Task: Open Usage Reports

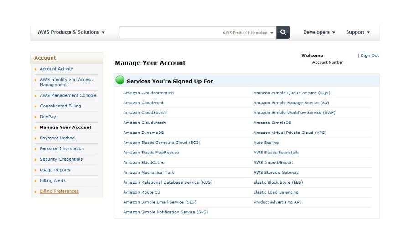Action: (55, 170)
